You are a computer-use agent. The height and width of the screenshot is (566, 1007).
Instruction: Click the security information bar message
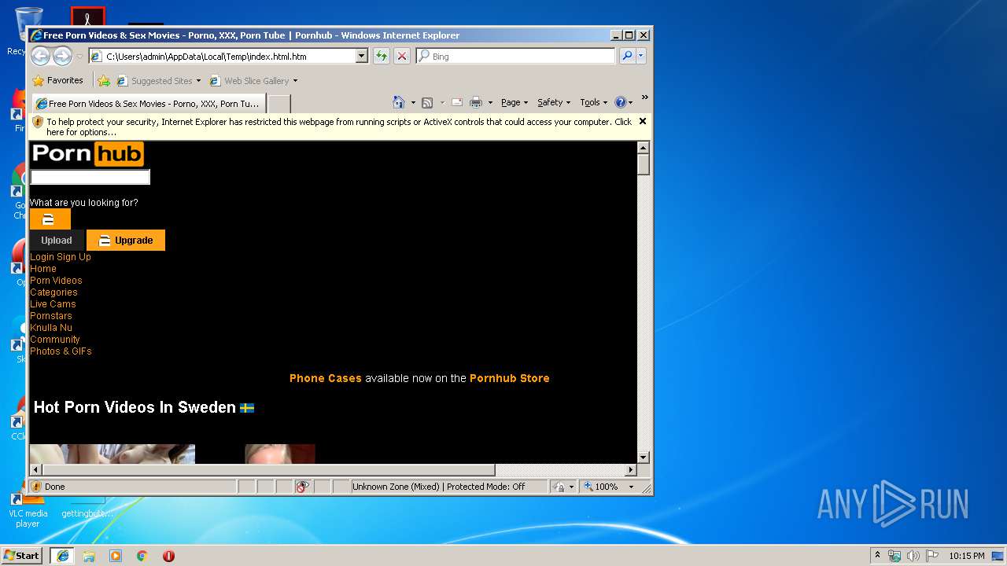pyautogui.click(x=338, y=127)
